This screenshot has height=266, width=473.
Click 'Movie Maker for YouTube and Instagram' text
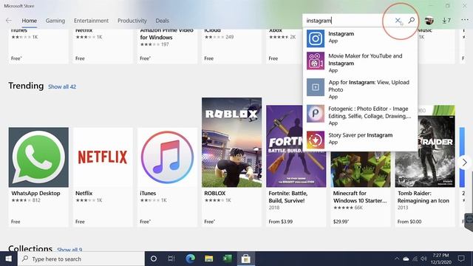(365, 60)
